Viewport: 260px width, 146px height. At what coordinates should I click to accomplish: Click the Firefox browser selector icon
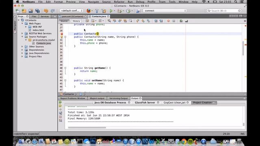click(x=89, y=11)
